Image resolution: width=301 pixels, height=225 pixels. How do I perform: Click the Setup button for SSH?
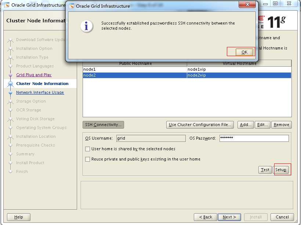(281, 170)
